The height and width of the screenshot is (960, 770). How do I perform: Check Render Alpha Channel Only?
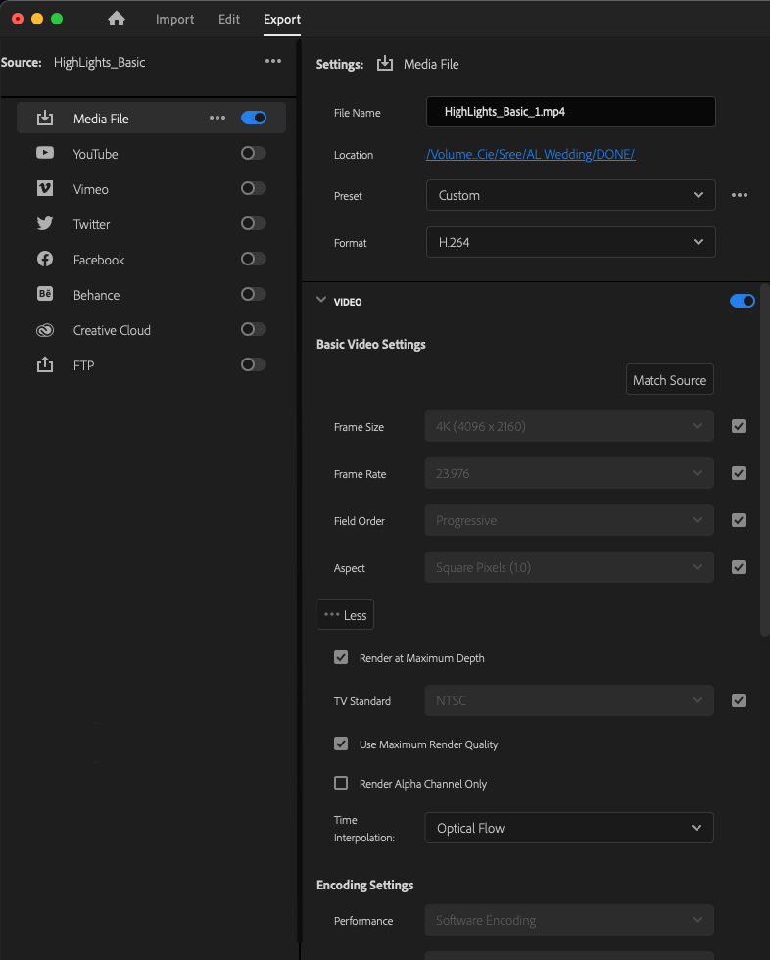tap(341, 783)
